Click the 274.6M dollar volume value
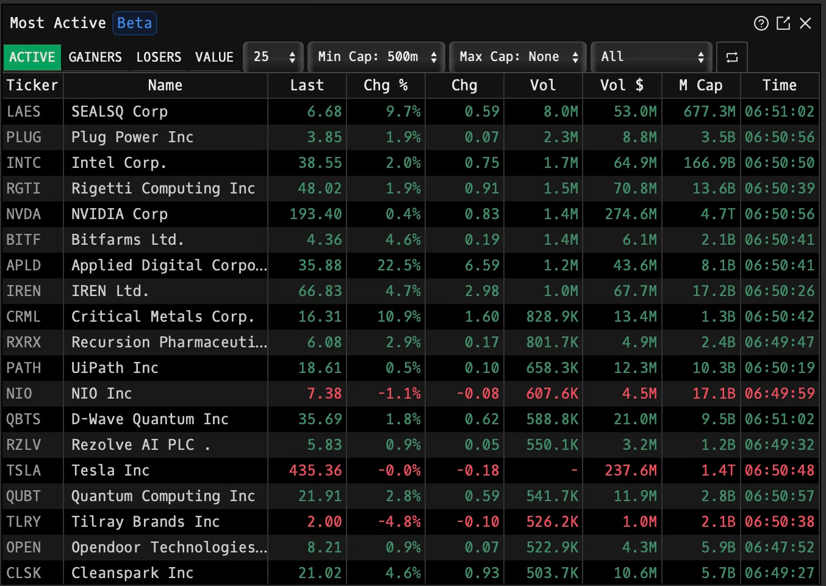This screenshot has width=826, height=586. [631, 214]
